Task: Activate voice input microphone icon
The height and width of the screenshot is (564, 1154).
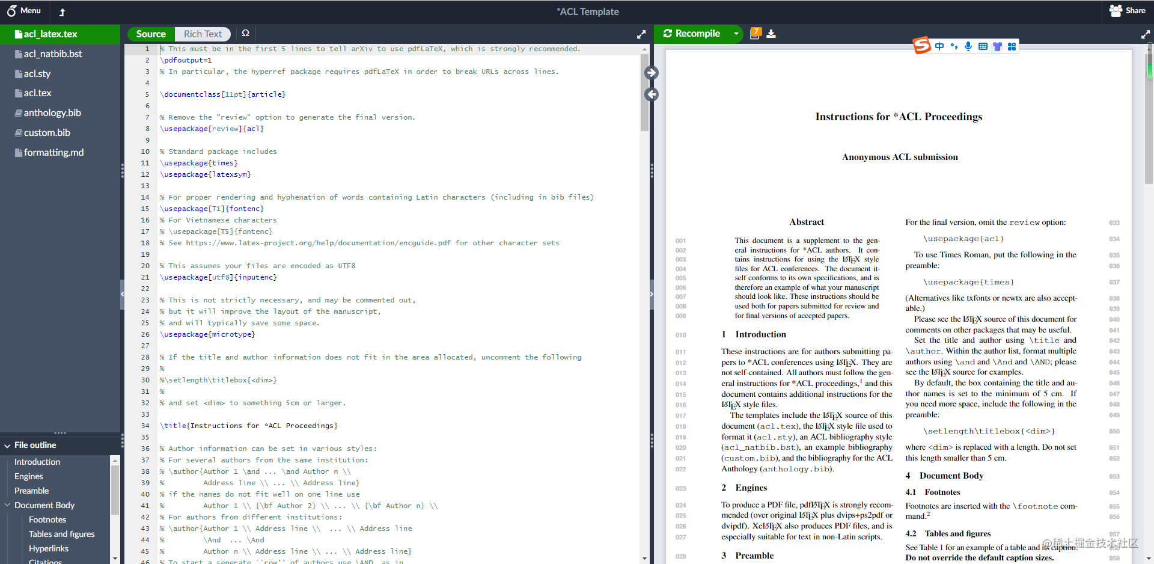Action: tap(968, 46)
